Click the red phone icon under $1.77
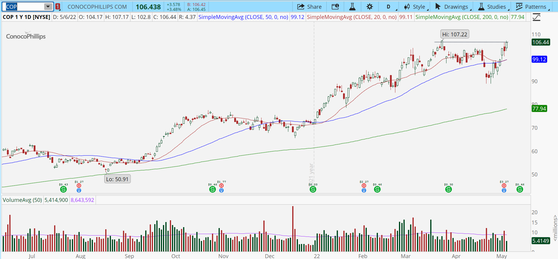This screenshot has width=558, height=259. [x=222, y=186]
